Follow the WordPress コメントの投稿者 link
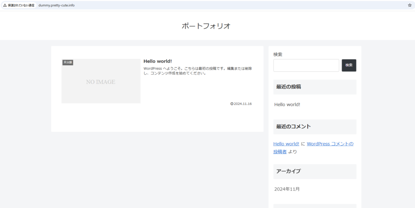The image size is (415, 208). point(330,144)
